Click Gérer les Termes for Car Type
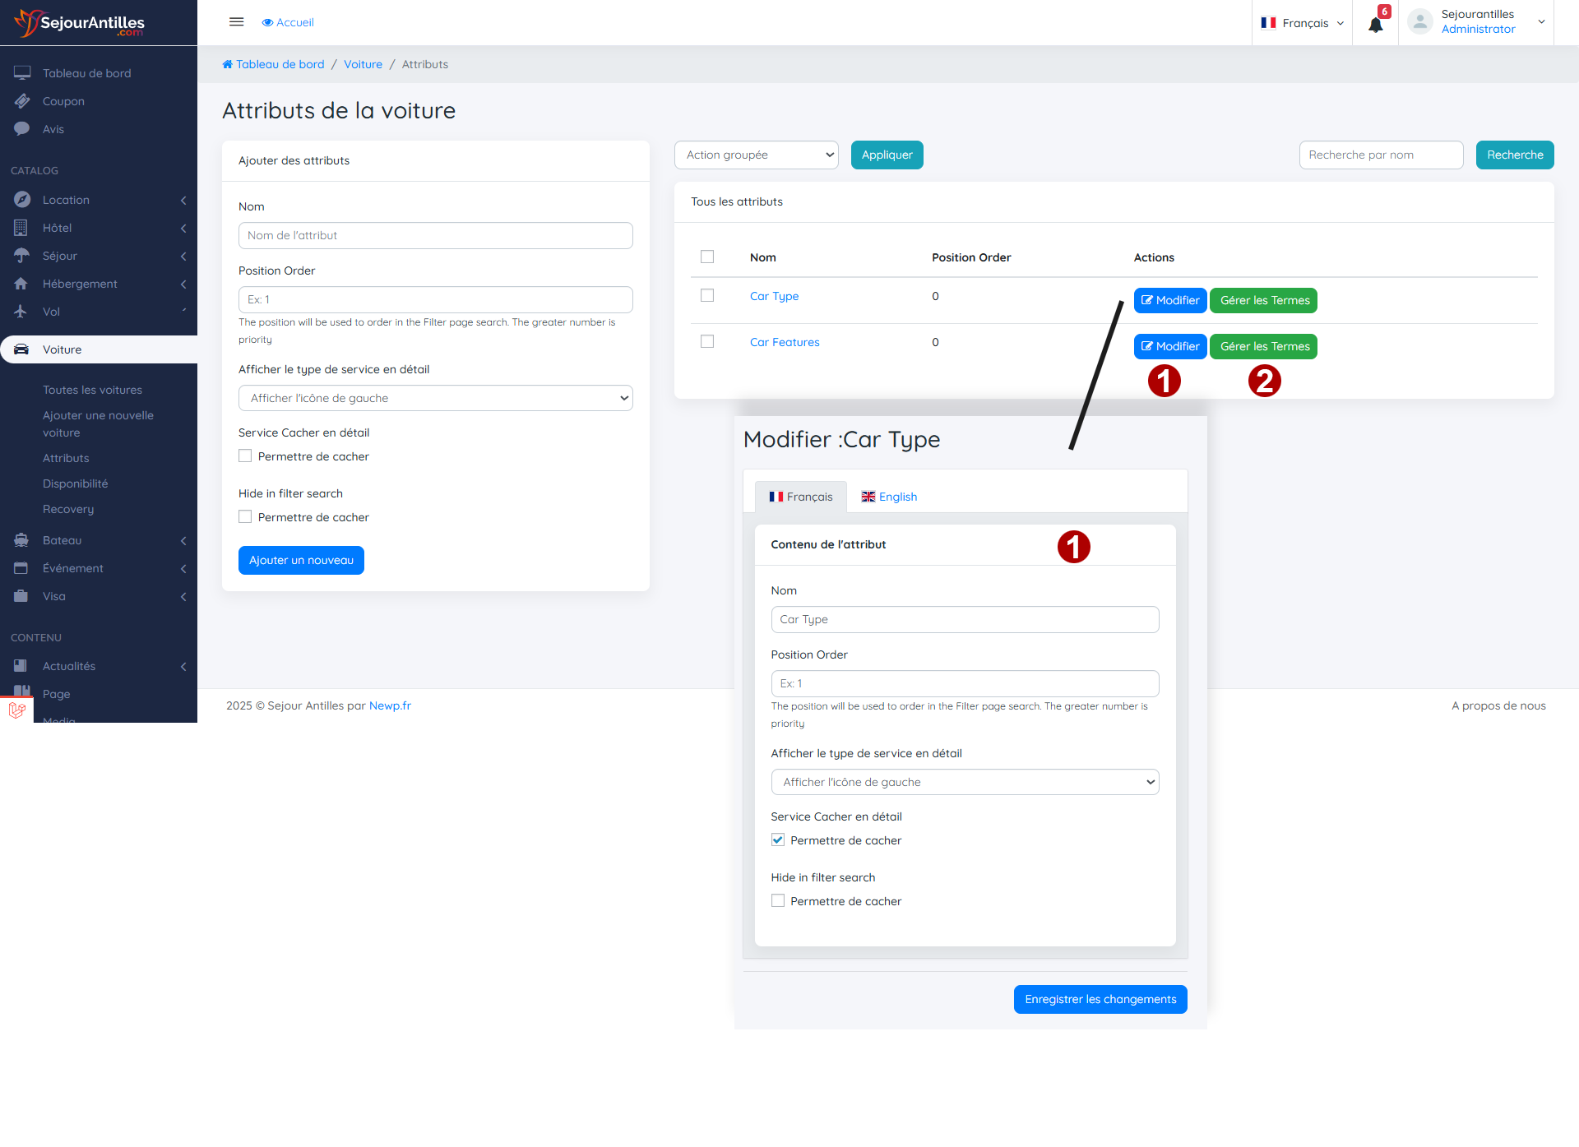The height and width of the screenshot is (1147, 1579). point(1263,300)
